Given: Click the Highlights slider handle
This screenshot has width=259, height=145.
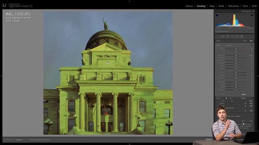Looking at the screenshot, I should 236,60.
